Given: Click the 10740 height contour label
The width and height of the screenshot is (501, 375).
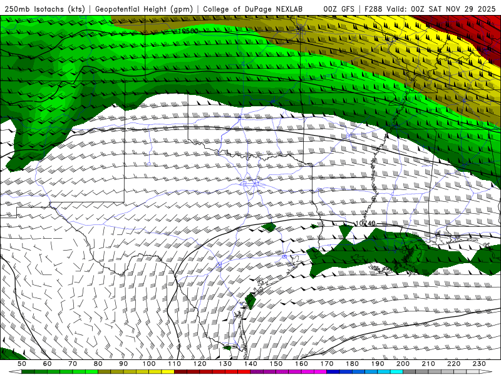Looking at the screenshot, I should tap(365, 223).
